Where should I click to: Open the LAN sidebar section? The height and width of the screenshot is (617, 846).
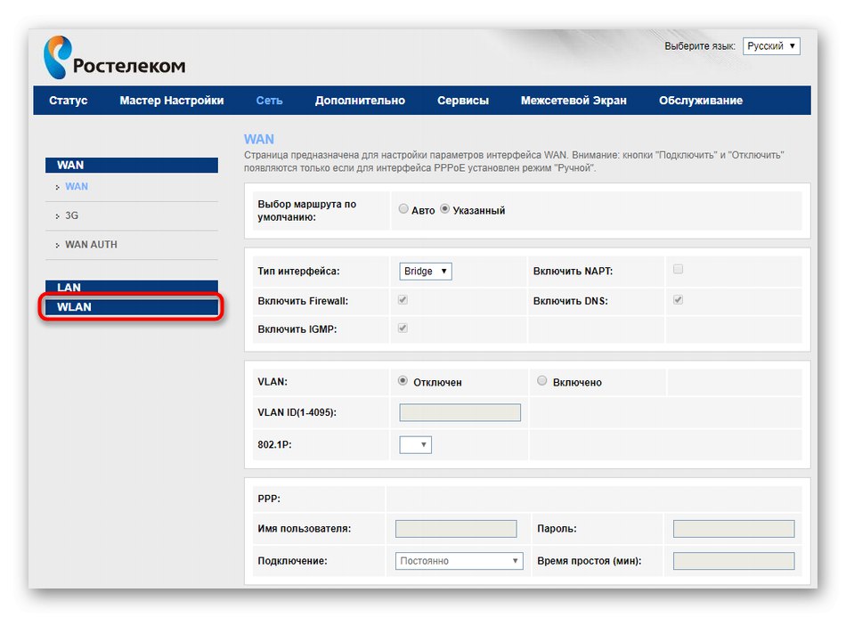coord(132,287)
